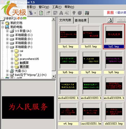Click the filter funnel toolbar icon
This screenshot has width=126, height=129.
click(x=31, y=13)
